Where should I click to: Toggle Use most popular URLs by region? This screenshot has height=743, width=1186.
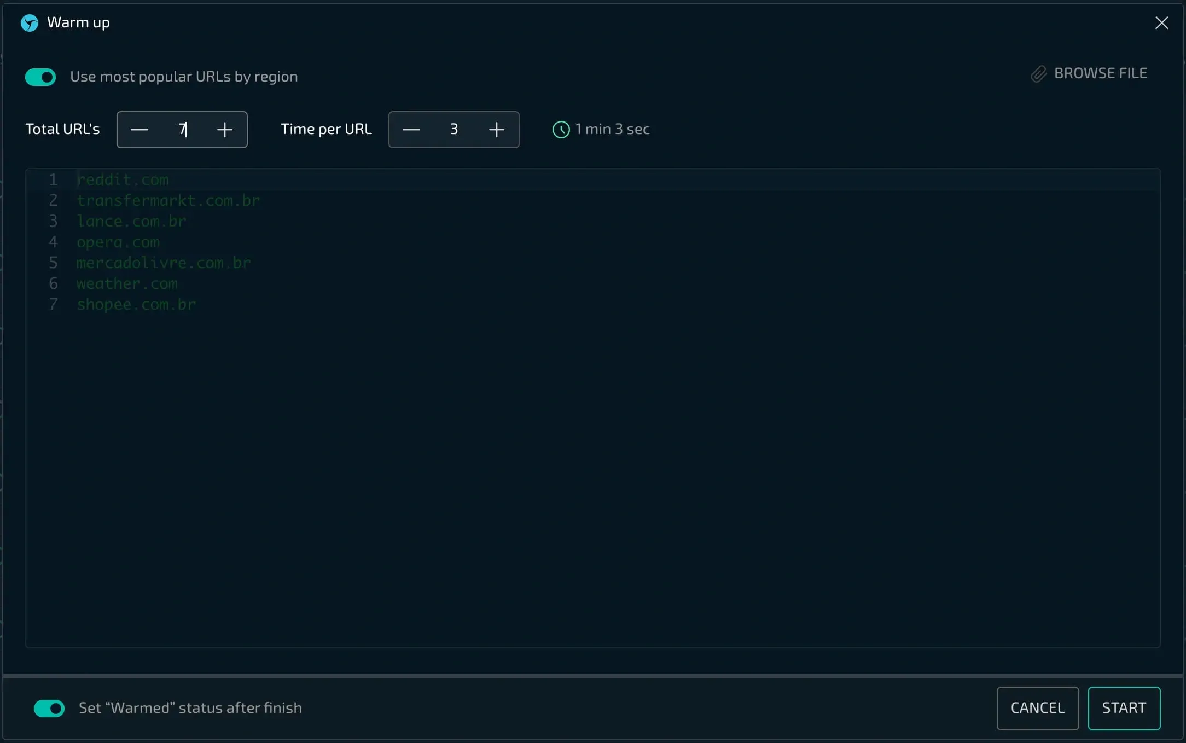[40, 77]
